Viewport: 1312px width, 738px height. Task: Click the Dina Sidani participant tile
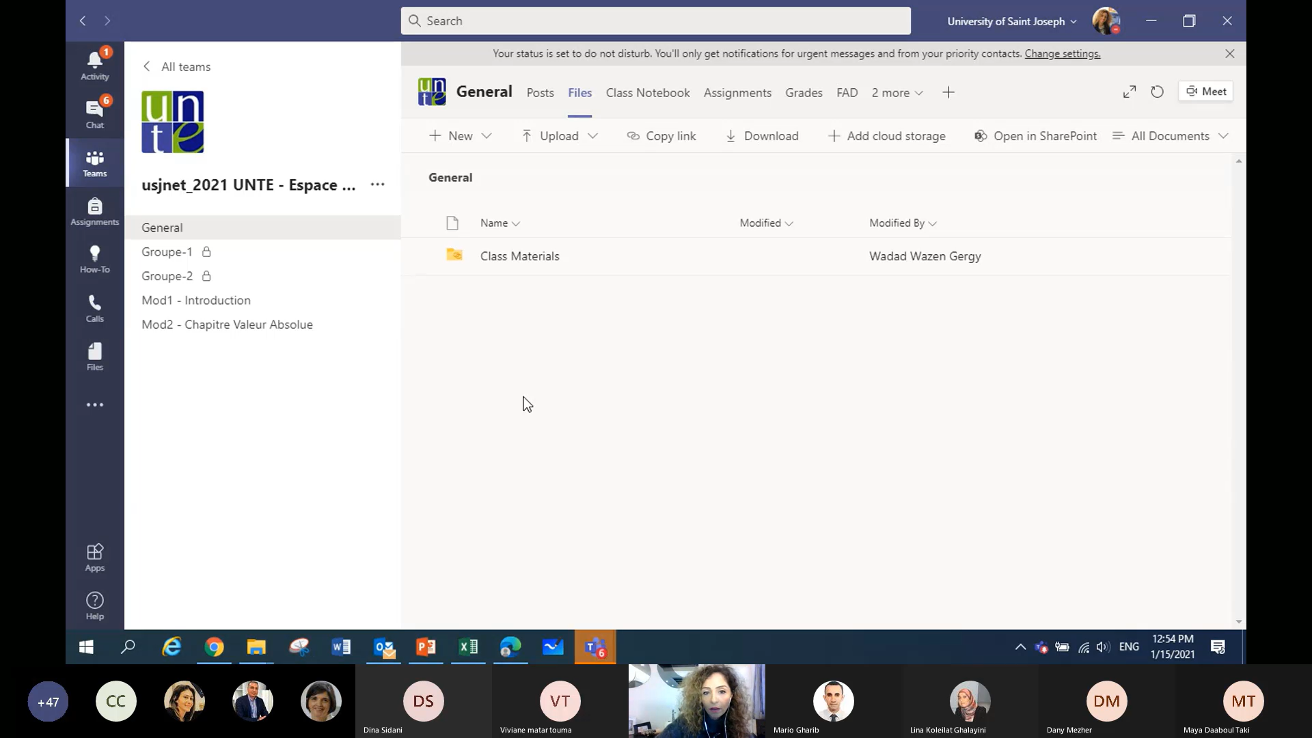(x=424, y=701)
